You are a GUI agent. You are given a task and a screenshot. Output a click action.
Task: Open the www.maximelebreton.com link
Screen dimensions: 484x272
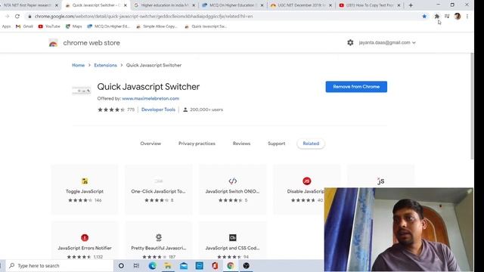tap(150, 98)
